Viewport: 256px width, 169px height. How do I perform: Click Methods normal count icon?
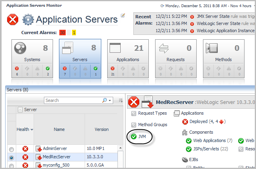[239, 69]
